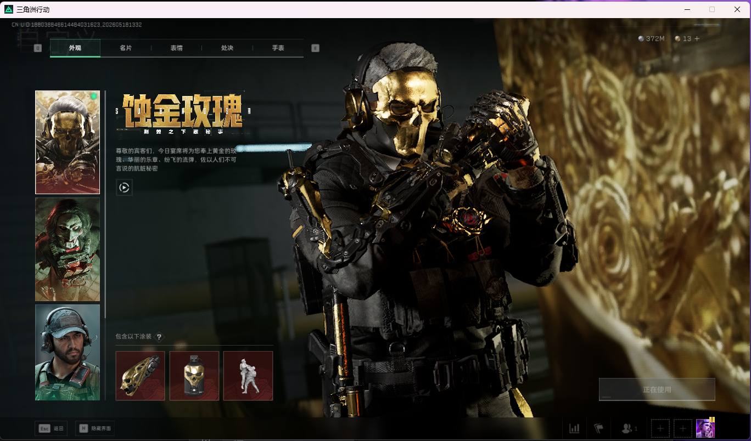Minimize the 三角洲行动 window
Viewport: 751px width, 441px height.
tap(687, 9)
